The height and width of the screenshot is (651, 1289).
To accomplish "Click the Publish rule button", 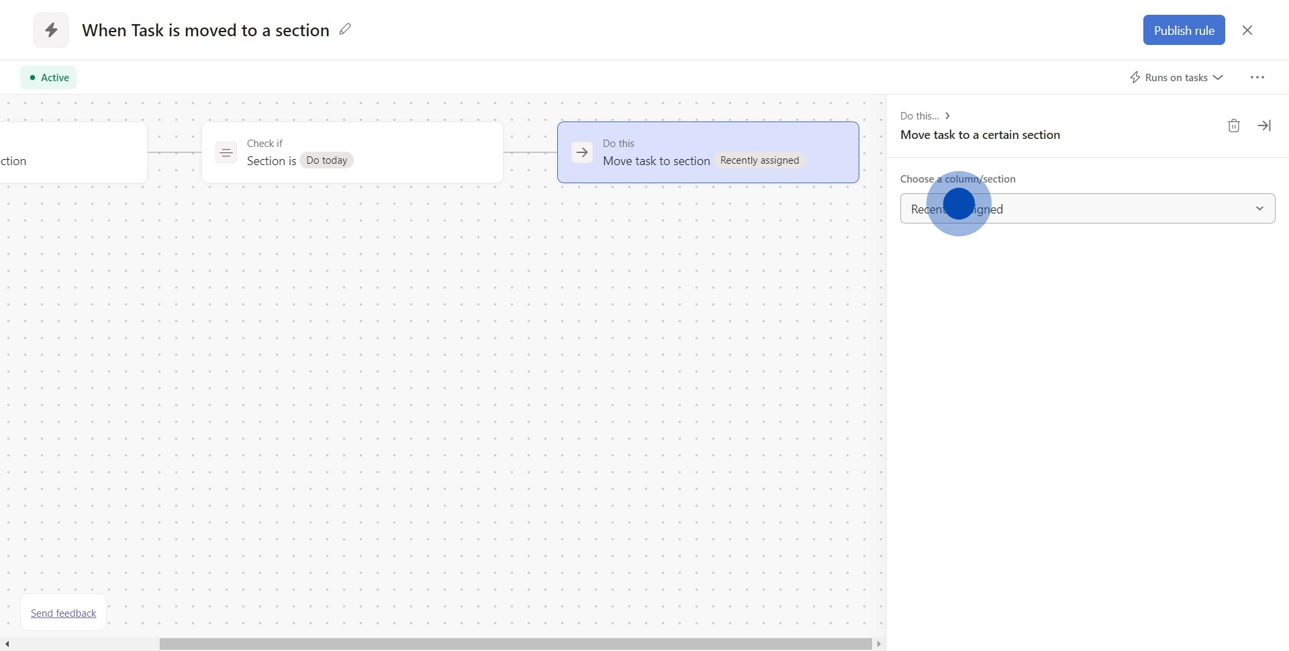I will 1184,30.
